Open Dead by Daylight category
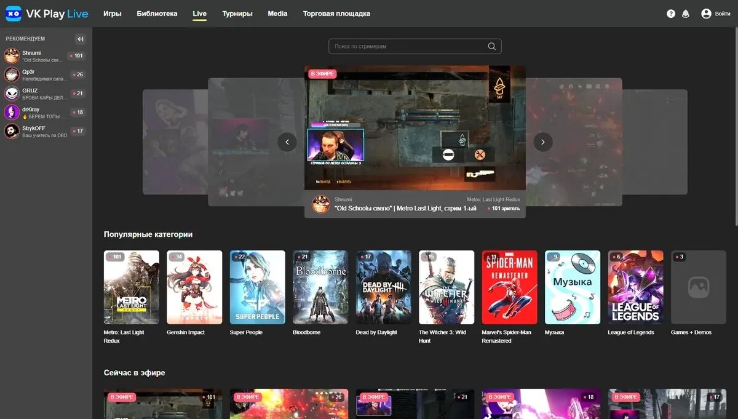 coord(384,287)
